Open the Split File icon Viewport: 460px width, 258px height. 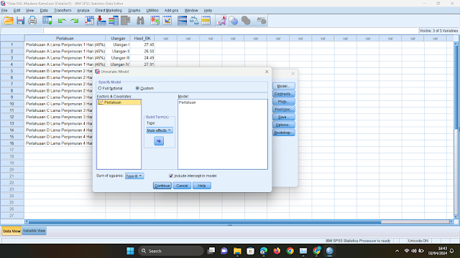click(x=182, y=21)
